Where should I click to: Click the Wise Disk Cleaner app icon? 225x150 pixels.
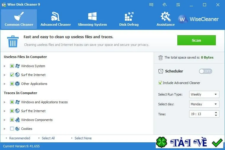pyautogui.click(x=4, y=5)
